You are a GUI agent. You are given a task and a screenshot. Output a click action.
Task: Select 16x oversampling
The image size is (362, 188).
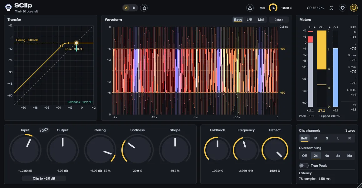pyautogui.click(x=349, y=156)
